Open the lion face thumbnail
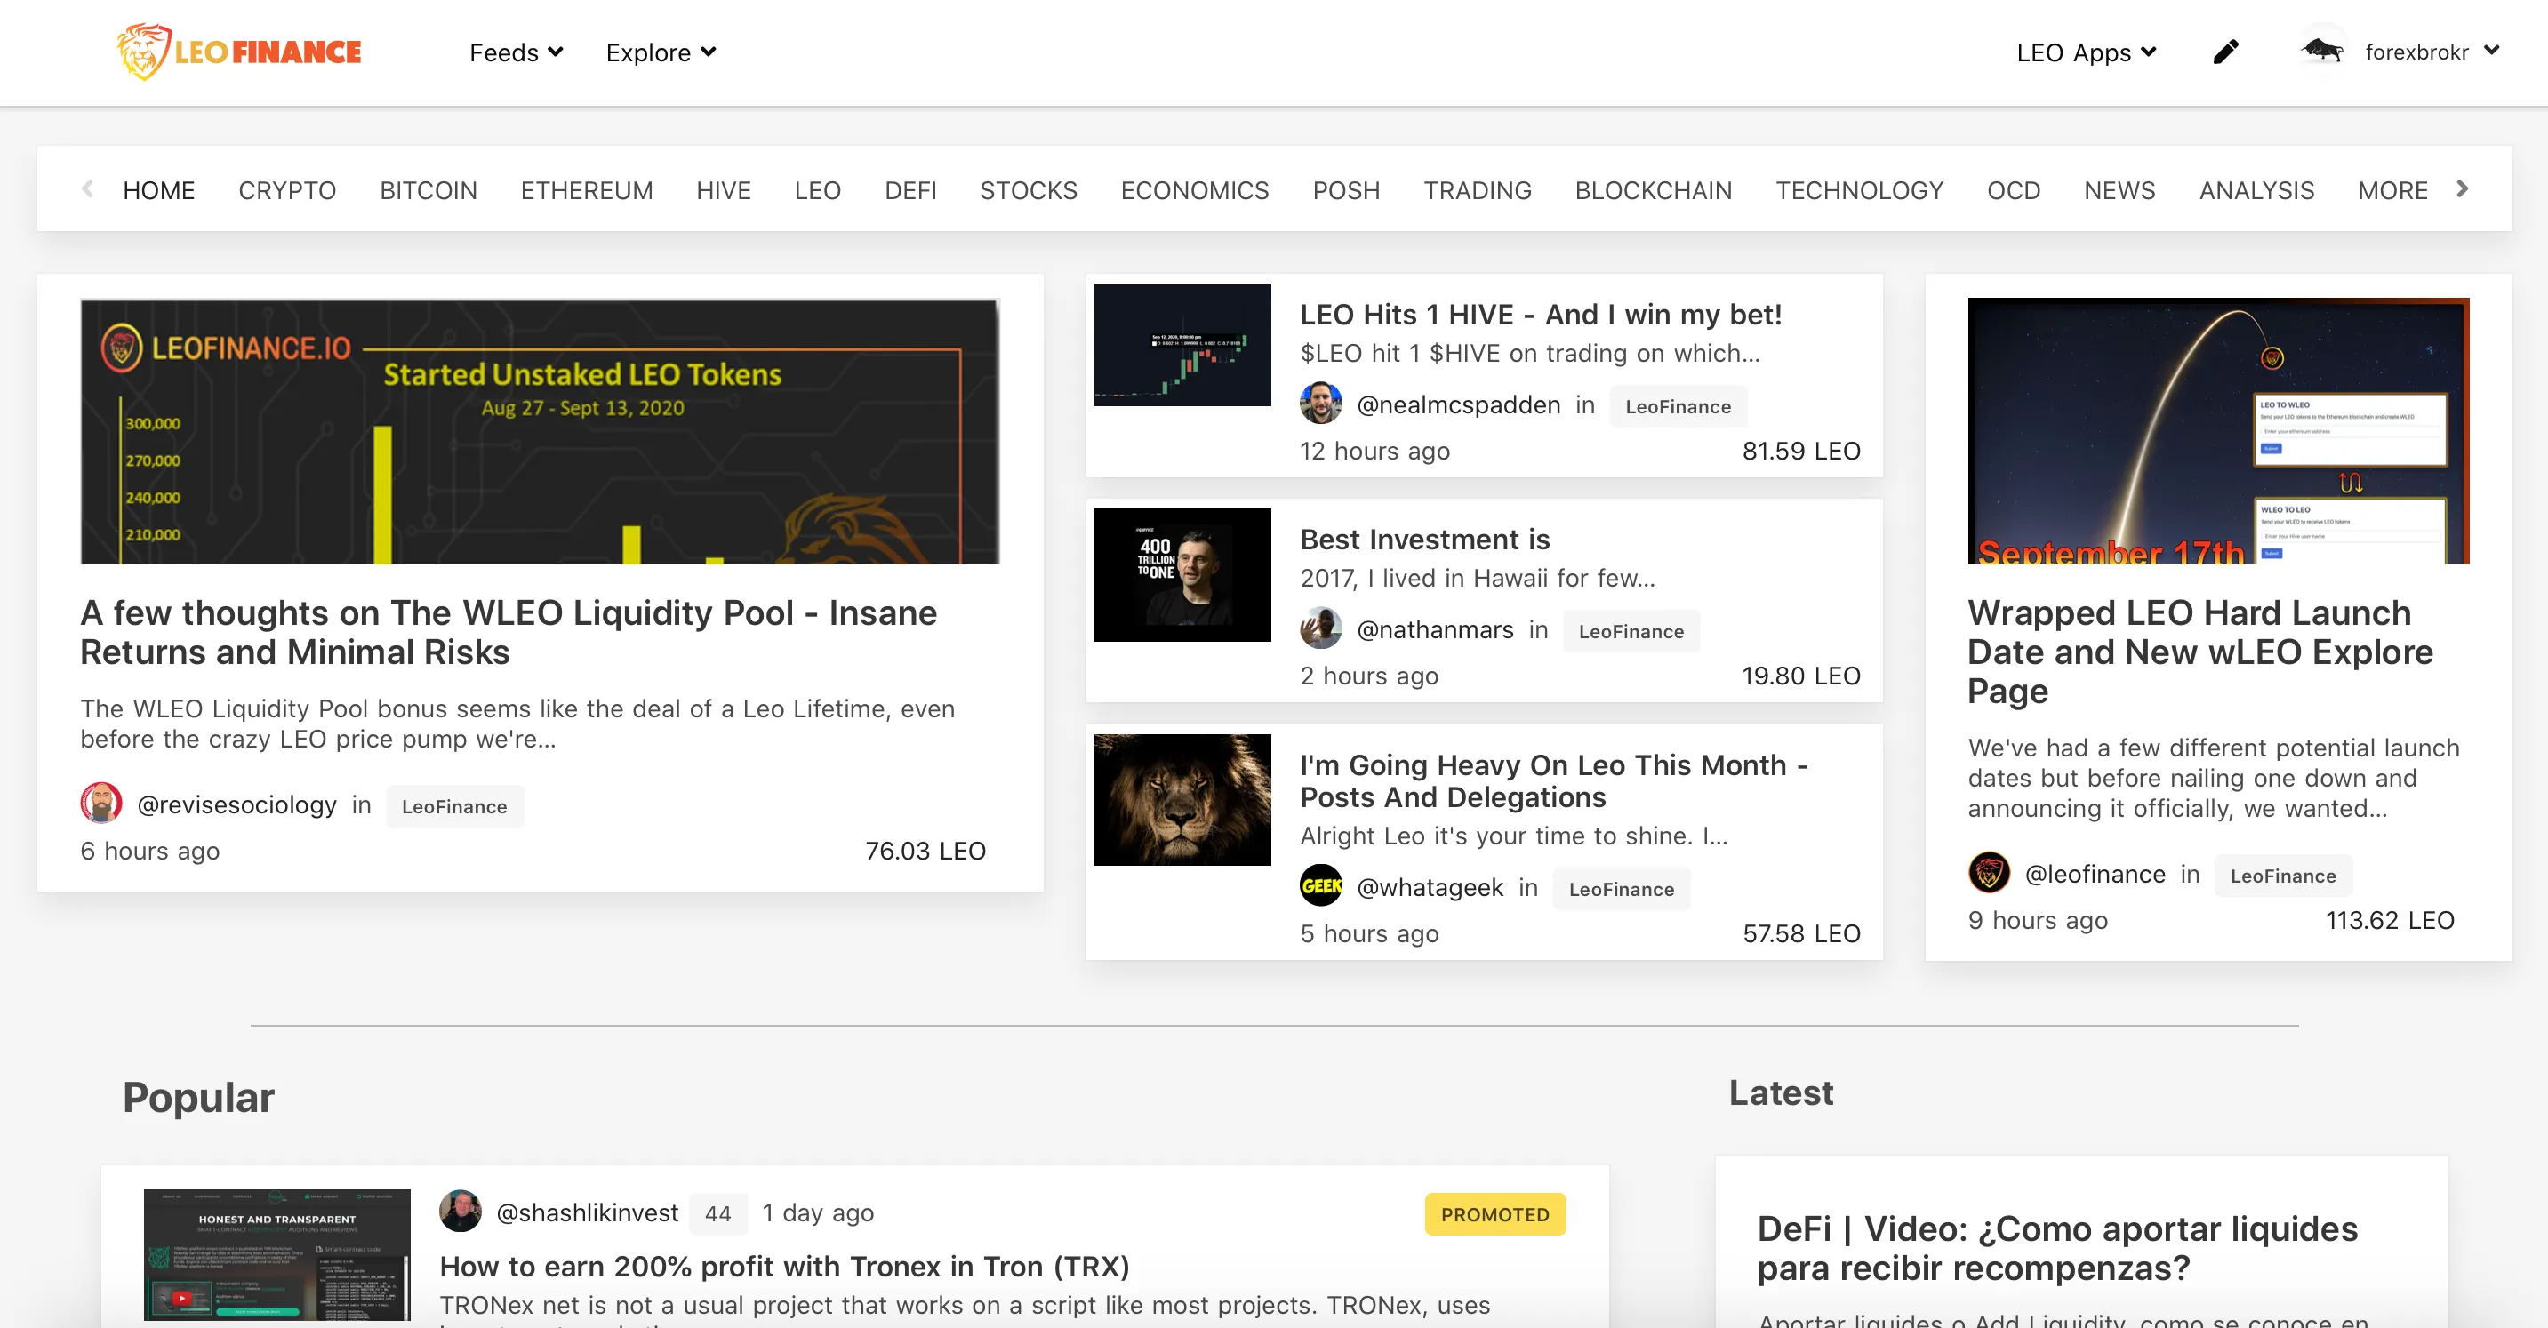The width and height of the screenshot is (2548, 1328). 1181,799
